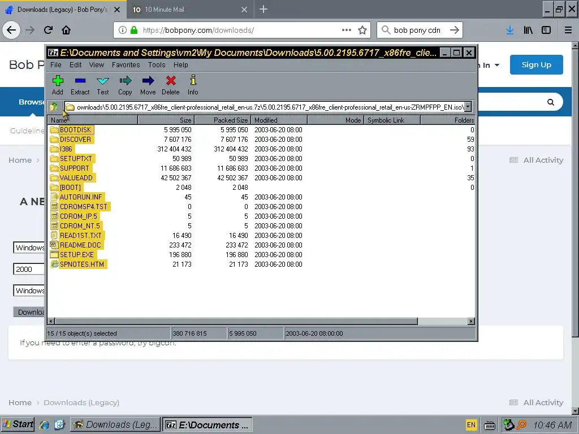Click the browser search box

419,31
